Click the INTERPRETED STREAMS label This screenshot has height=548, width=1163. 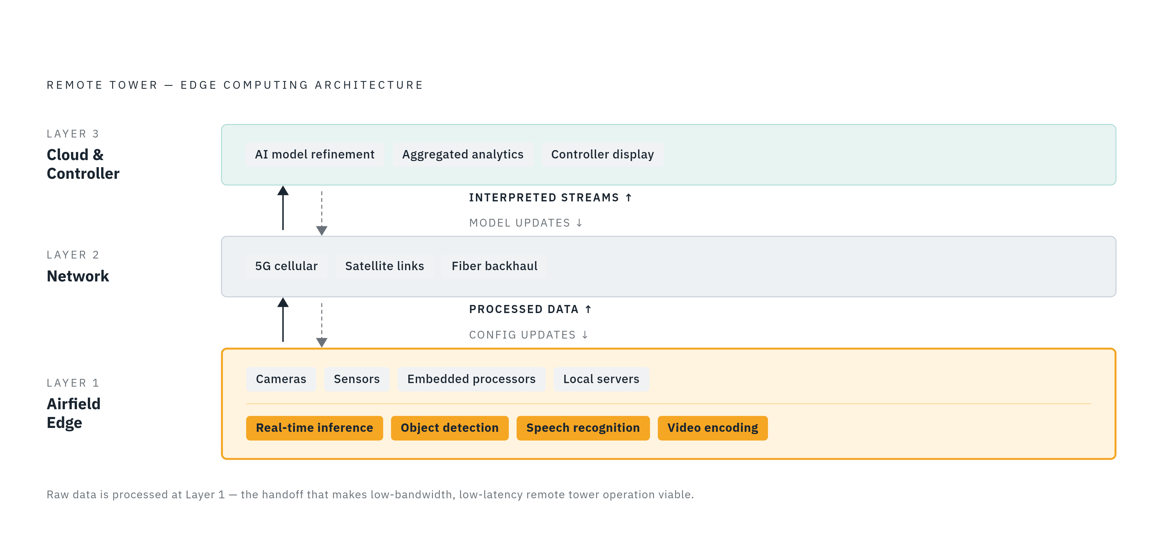pyautogui.click(x=550, y=198)
